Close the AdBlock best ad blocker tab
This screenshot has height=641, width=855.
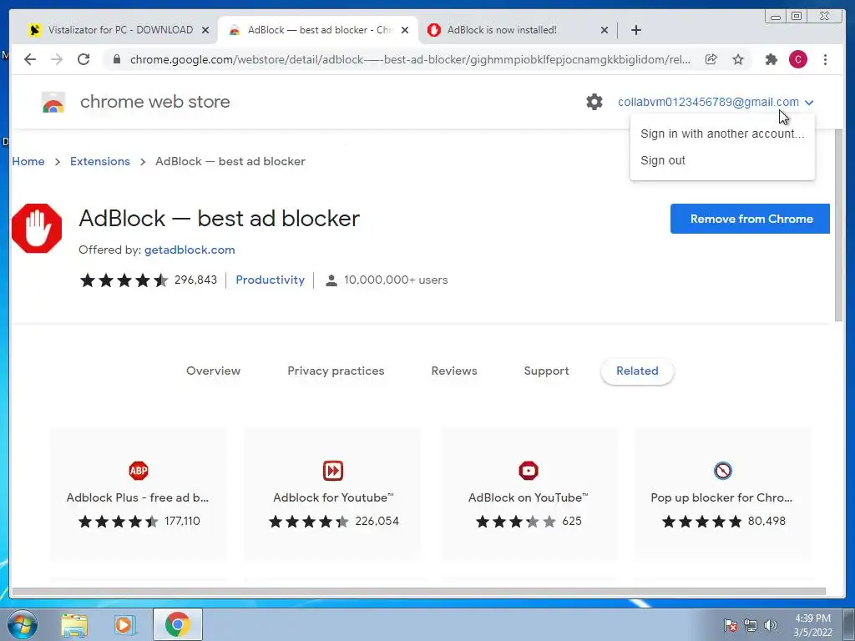[405, 30]
